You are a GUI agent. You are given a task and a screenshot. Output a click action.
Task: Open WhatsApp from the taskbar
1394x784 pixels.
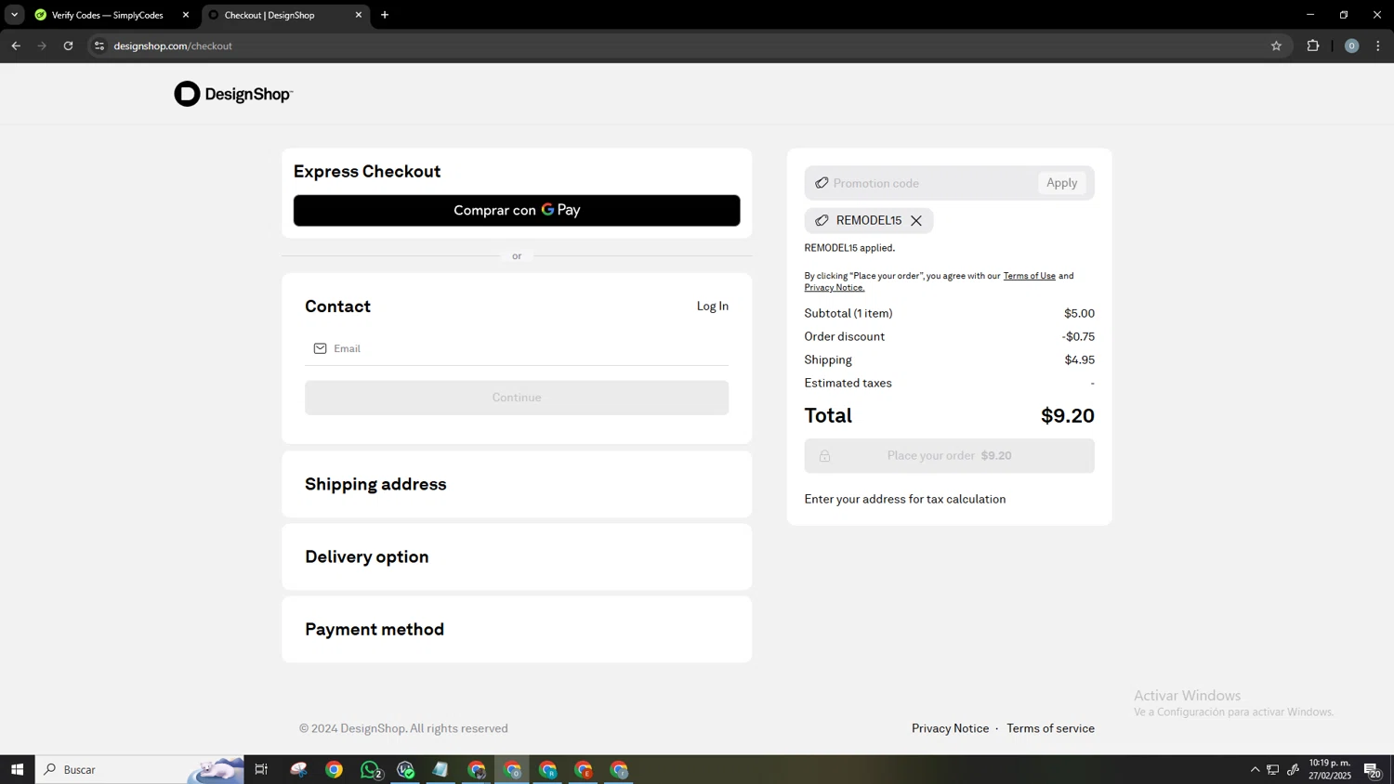pyautogui.click(x=370, y=769)
